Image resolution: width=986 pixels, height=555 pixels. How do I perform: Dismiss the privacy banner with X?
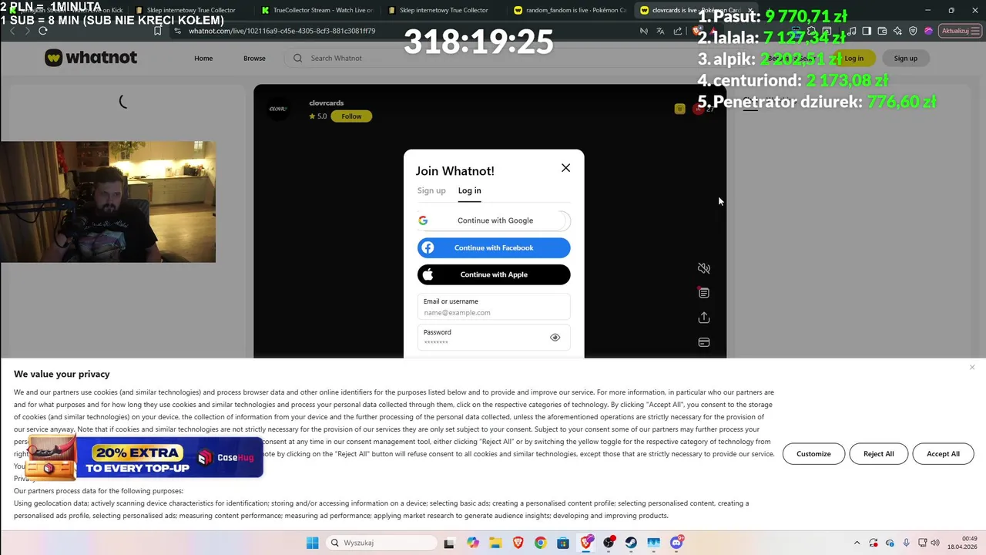click(x=972, y=367)
